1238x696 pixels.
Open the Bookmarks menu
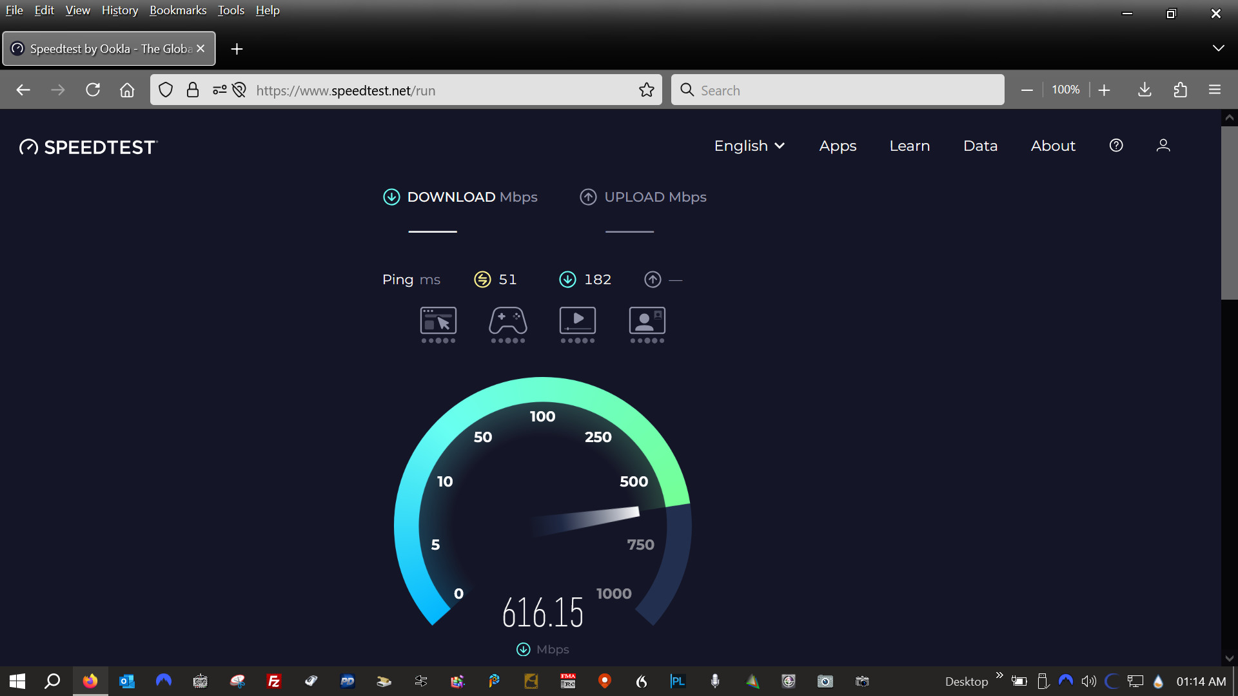click(178, 10)
